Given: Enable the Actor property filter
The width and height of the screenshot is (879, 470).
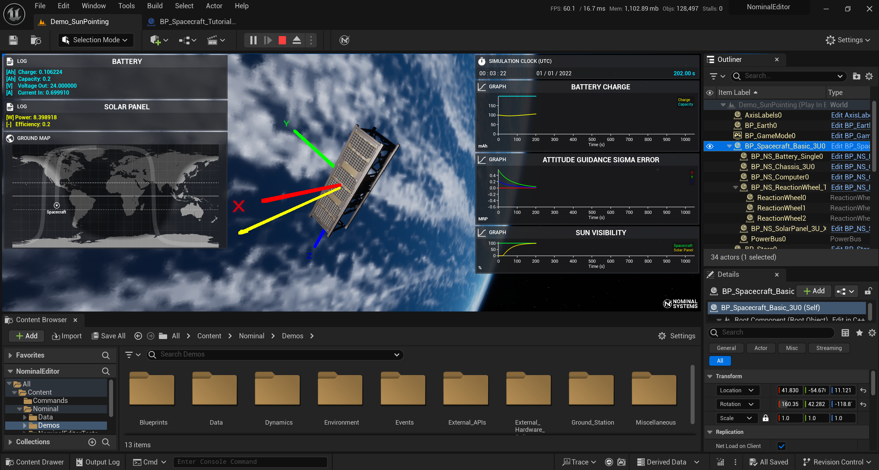Looking at the screenshot, I should coord(761,348).
